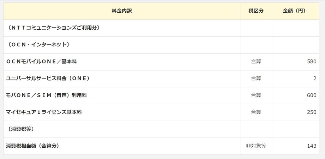
Task: Select the NTTコミュニケーションズご利用分 row
Action: 161,28
